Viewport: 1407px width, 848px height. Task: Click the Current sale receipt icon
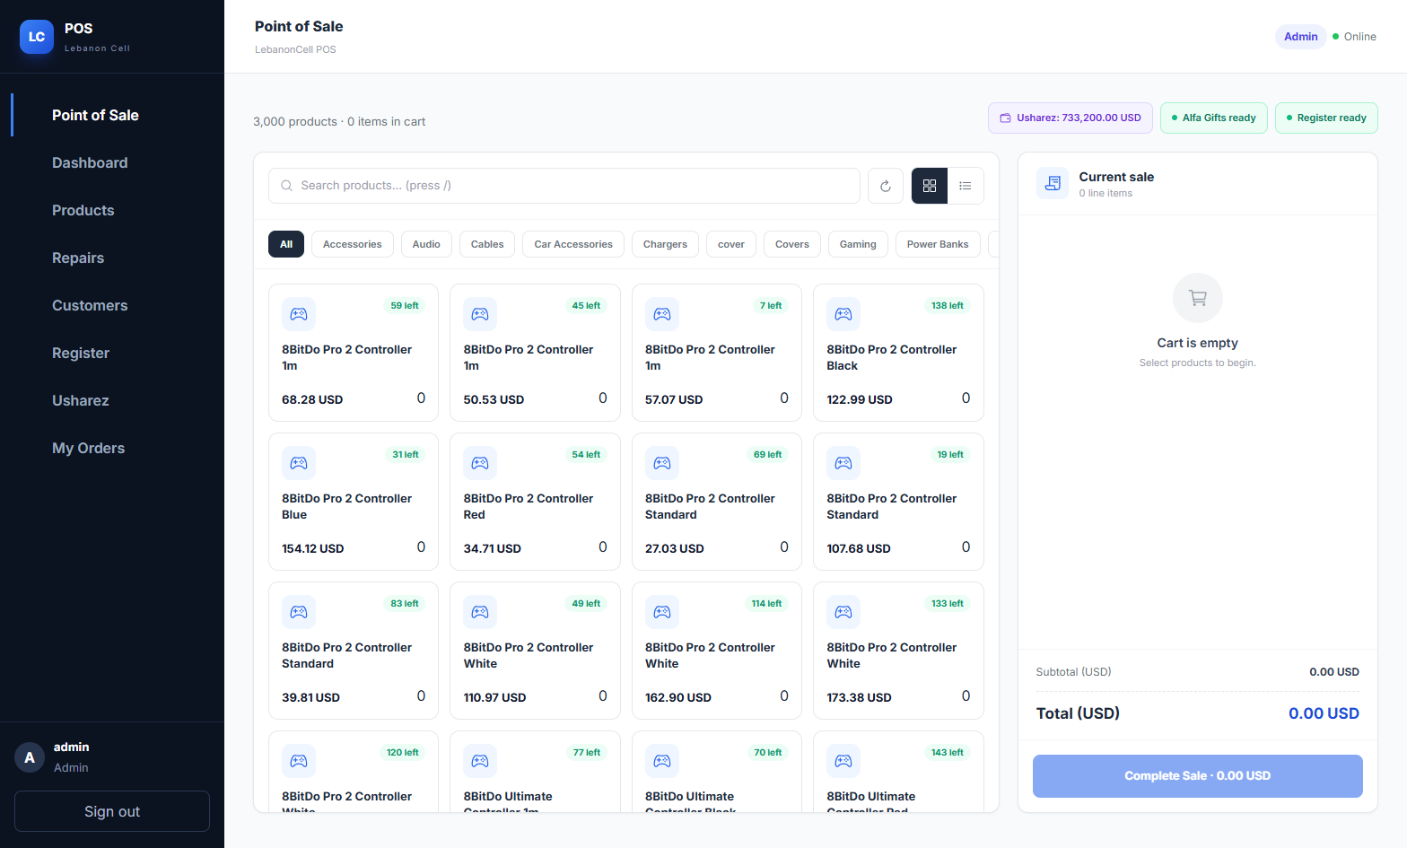pos(1053,183)
